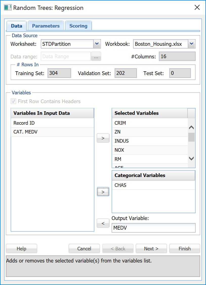Move variable to Selected Variables with arrow

tap(103, 138)
